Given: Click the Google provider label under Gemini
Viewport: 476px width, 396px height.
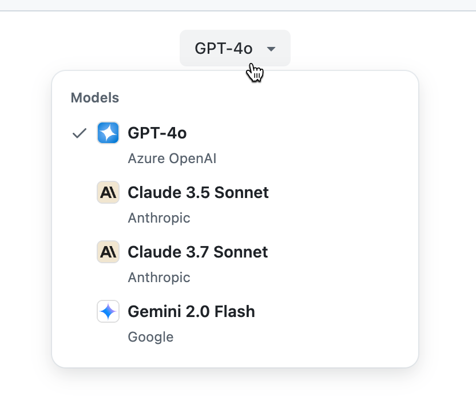Looking at the screenshot, I should point(150,336).
